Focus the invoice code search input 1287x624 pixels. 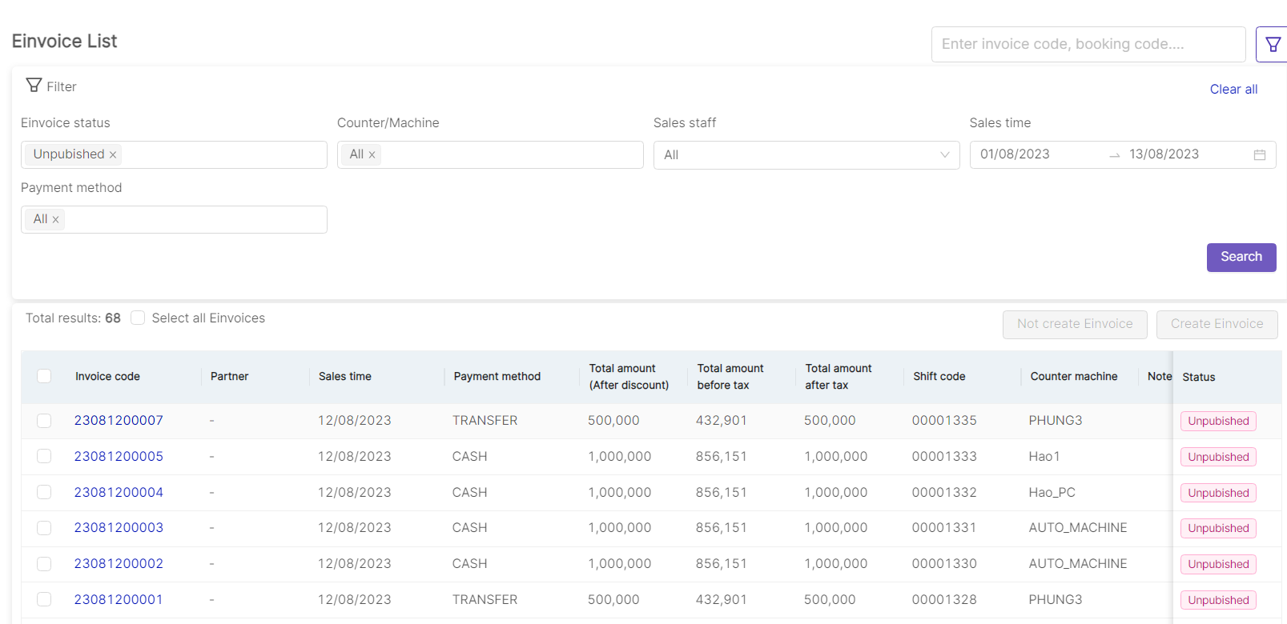pos(1088,45)
